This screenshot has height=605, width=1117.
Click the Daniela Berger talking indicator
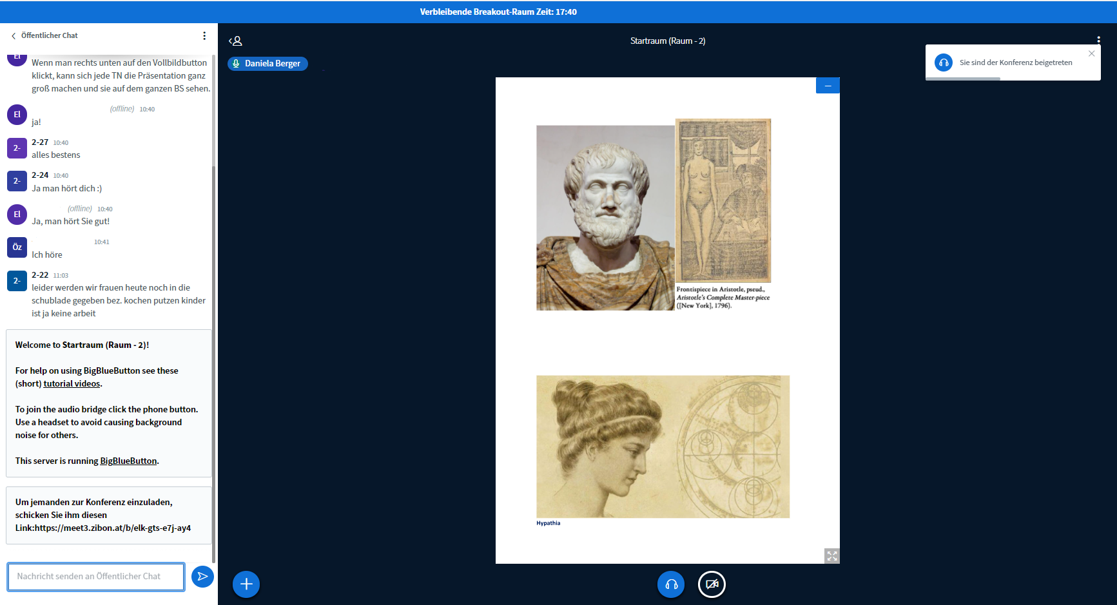267,64
